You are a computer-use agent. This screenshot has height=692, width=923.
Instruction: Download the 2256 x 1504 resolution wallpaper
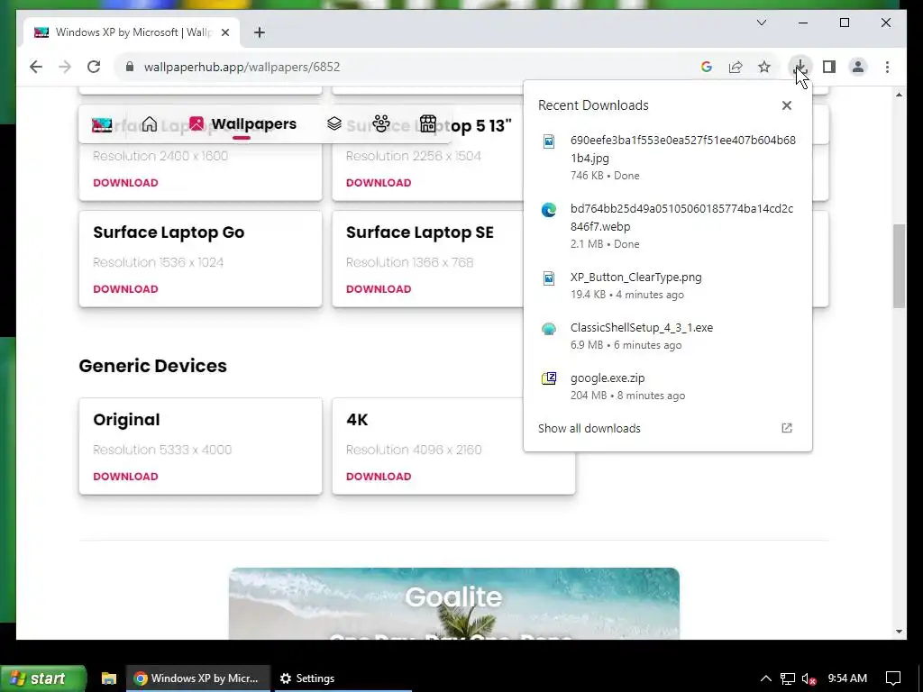(379, 183)
